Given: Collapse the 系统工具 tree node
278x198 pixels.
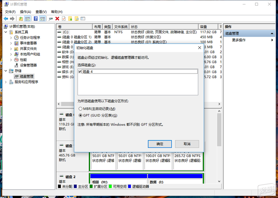Looking at the screenshot, I should point(6,32).
